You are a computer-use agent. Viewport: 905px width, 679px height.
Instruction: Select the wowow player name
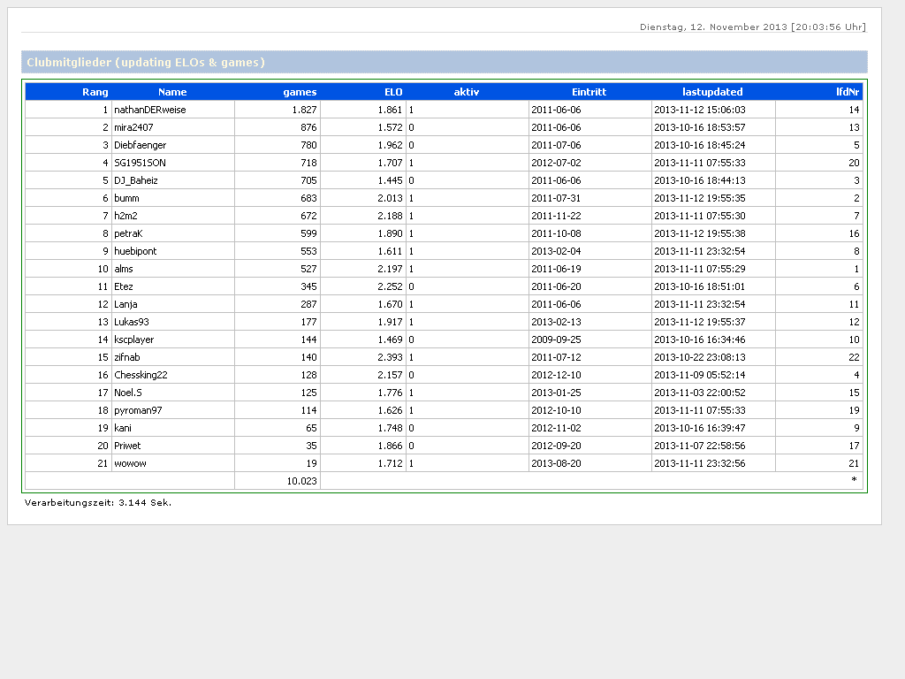coord(131,463)
